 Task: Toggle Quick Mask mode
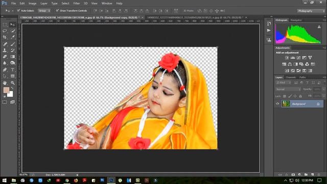5,102
